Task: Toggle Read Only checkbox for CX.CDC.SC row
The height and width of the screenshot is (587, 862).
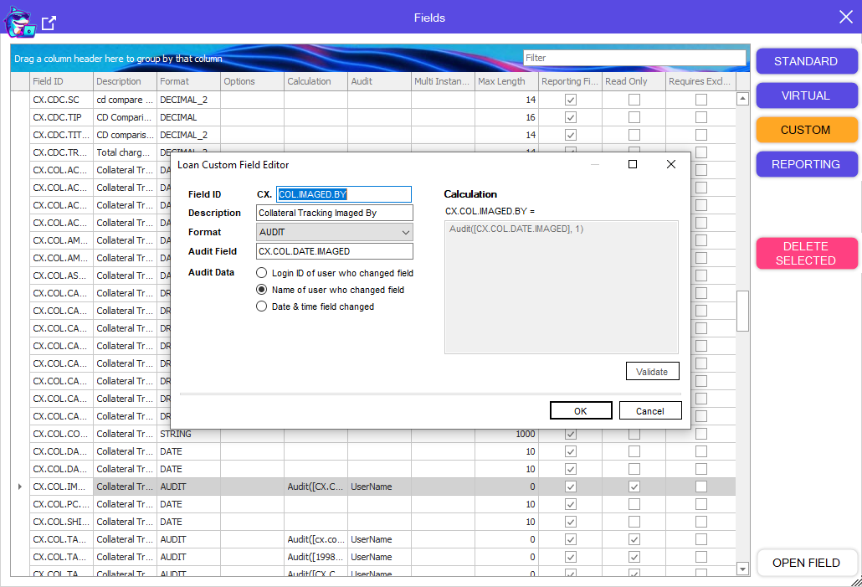Action: coord(634,100)
